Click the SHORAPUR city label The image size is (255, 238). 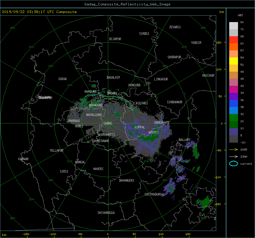point(174,57)
